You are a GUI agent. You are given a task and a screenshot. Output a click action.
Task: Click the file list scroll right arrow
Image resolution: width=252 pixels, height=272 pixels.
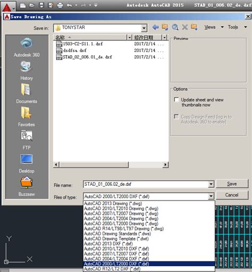point(165,165)
